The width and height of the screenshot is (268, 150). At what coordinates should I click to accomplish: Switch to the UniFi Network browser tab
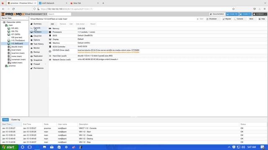[x=53, y=3]
